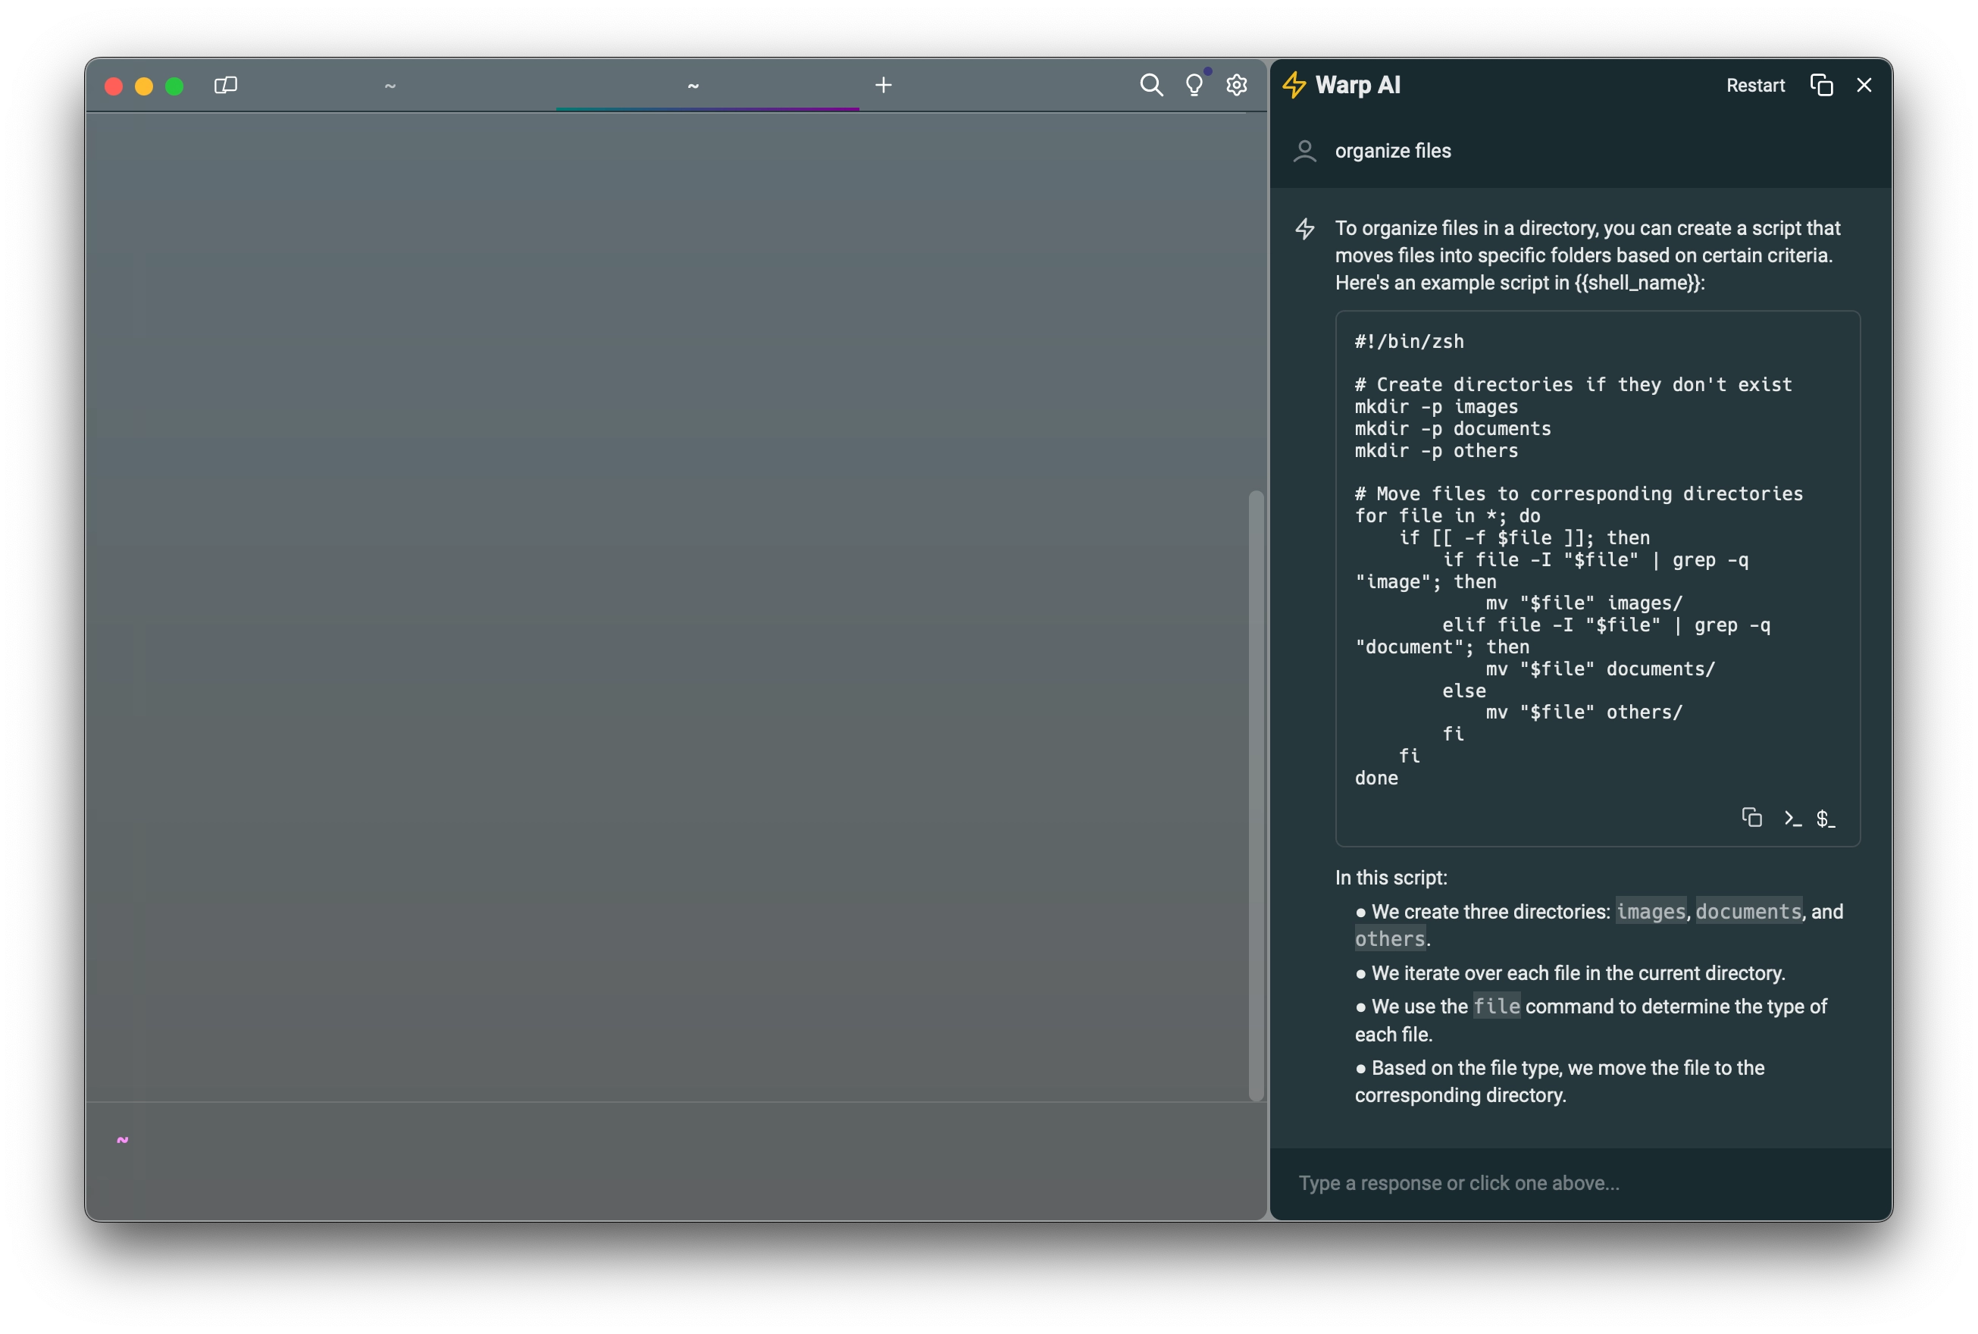Open the lightbulb resource center icon
This screenshot has width=1978, height=1334.
click(x=1194, y=85)
